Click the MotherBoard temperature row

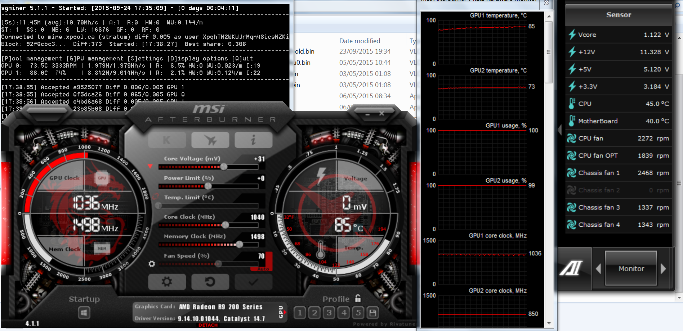619,121
